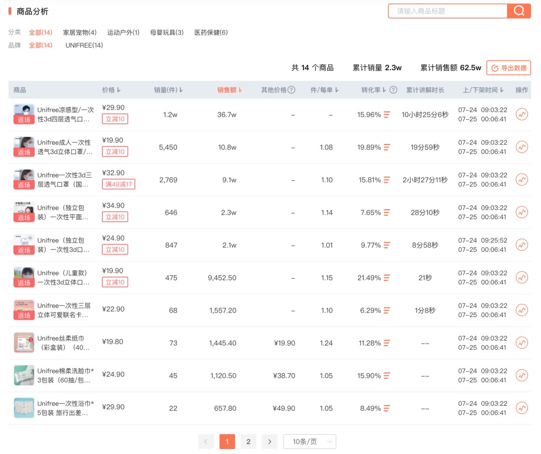541x454 pixels.
Task: Sort table by 上/下架时间 column
Action: click(x=483, y=90)
